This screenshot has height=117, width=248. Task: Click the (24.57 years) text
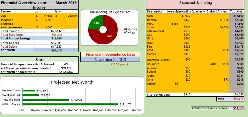pyautogui.click(x=119, y=64)
